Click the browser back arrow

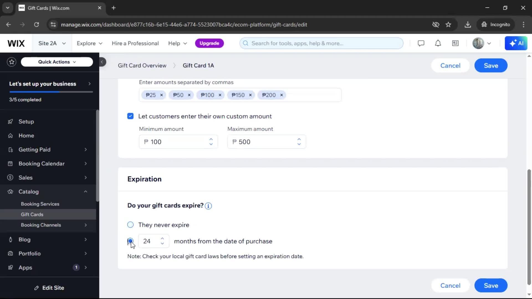9,24
